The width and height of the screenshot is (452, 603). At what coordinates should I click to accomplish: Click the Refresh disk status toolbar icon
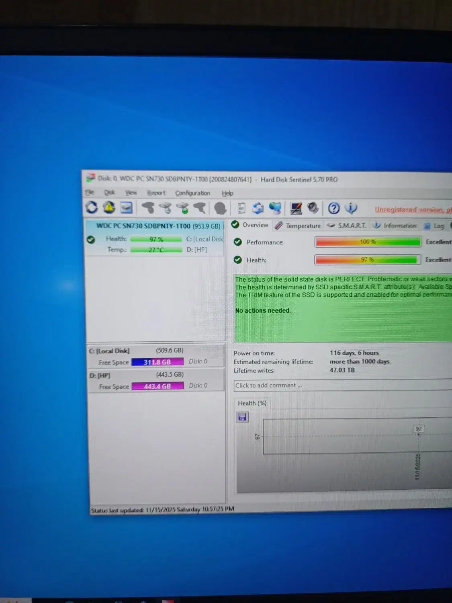pyautogui.click(x=92, y=207)
